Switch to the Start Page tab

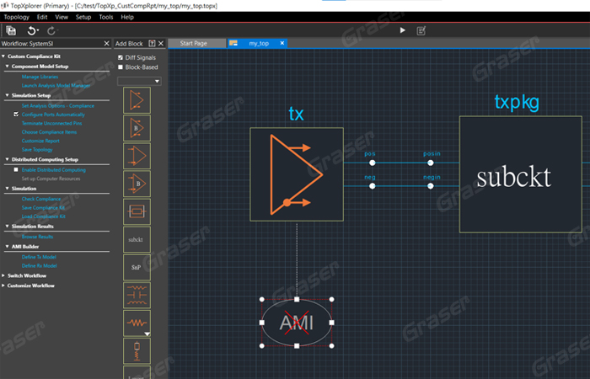click(x=196, y=43)
